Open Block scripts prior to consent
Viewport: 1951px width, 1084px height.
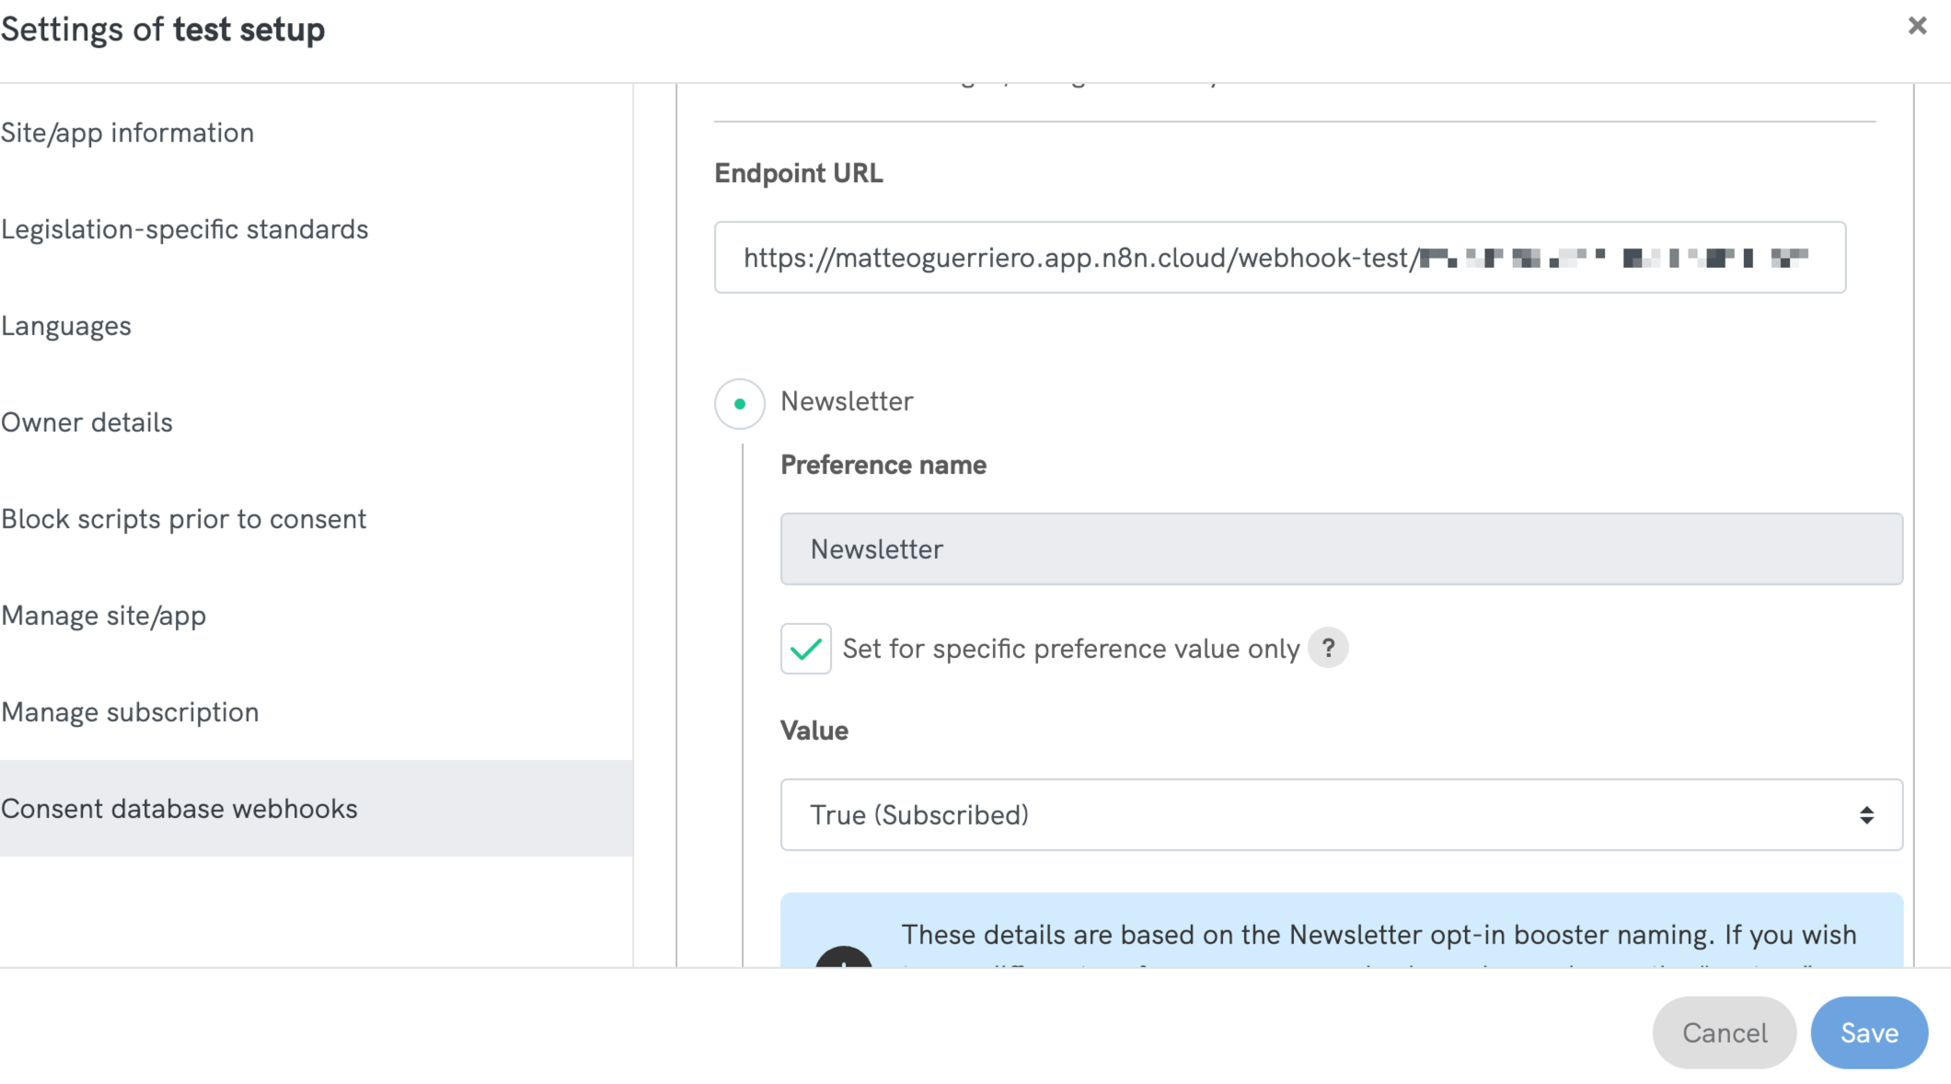(184, 519)
